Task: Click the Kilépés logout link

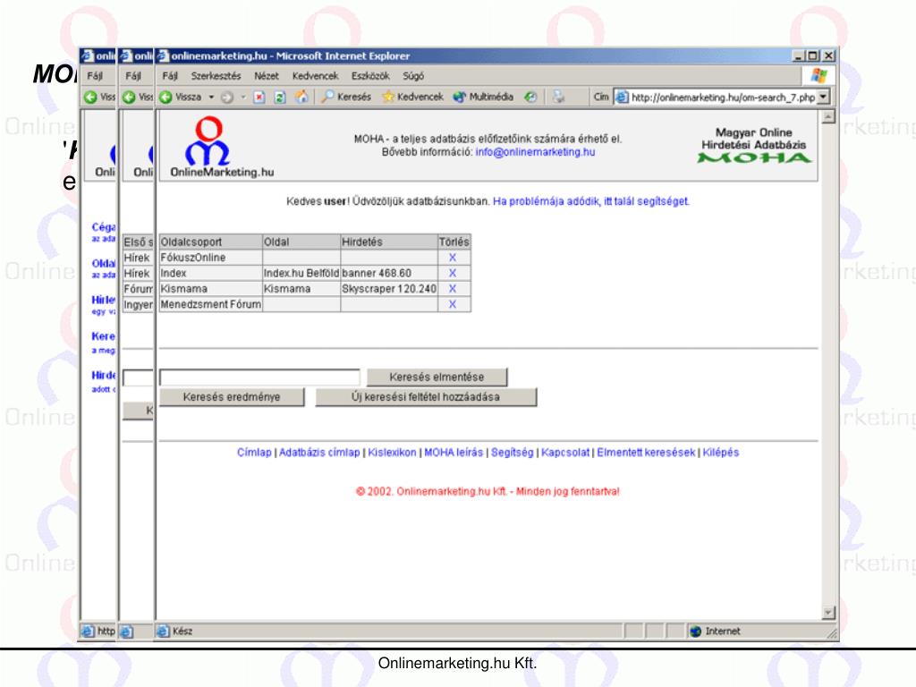Action: coord(721,452)
